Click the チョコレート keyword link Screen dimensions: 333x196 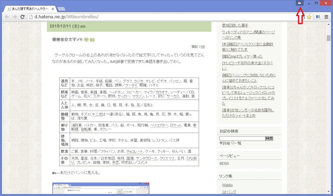tap(135, 152)
